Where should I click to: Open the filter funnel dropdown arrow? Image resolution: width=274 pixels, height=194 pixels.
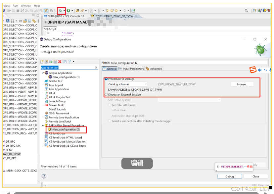pos(73,62)
